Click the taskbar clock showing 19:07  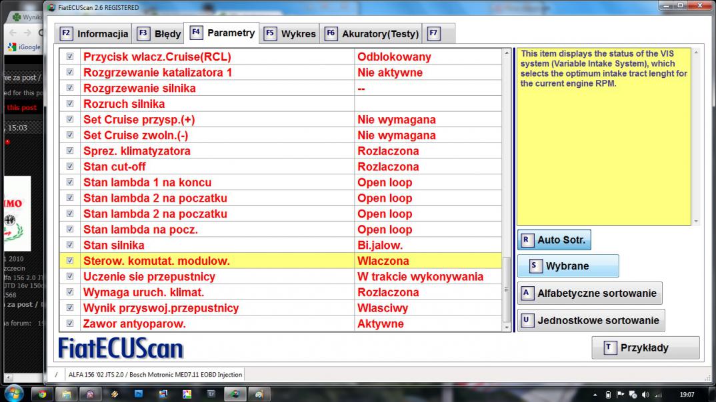click(687, 395)
